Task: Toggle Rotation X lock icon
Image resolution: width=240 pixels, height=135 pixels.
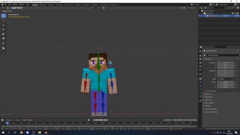Action: [x=235, y=71]
